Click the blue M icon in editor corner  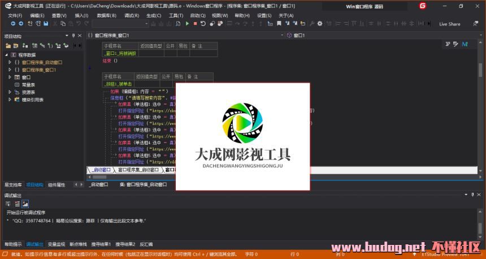point(465,44)
